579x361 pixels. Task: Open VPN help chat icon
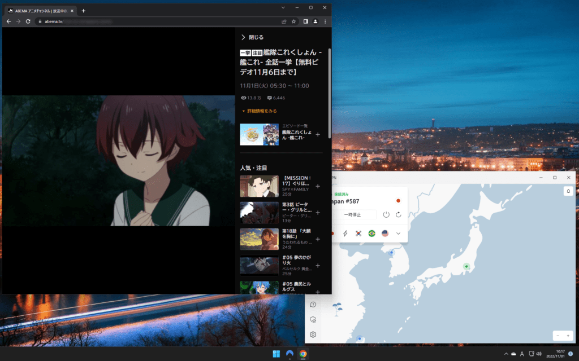pyautogui.click(x=313, y=305)
